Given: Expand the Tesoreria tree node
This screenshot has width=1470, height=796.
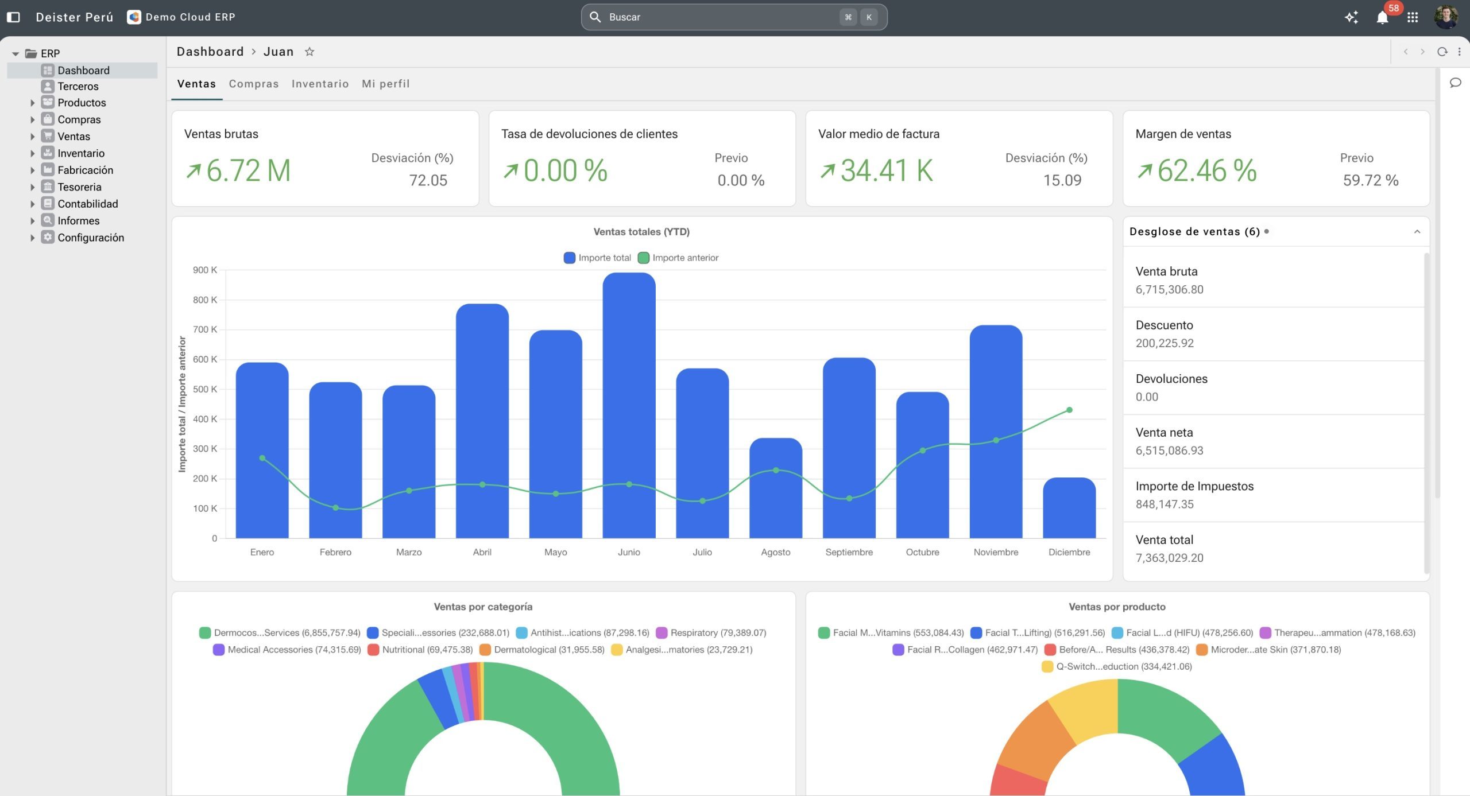Looking at the screenshot, I should pos(33,187).
